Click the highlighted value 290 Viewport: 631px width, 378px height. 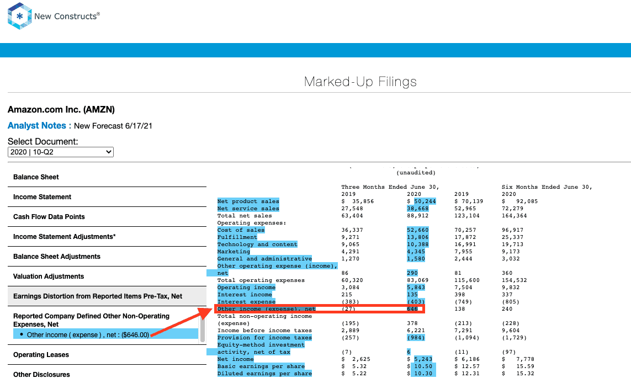412,273
